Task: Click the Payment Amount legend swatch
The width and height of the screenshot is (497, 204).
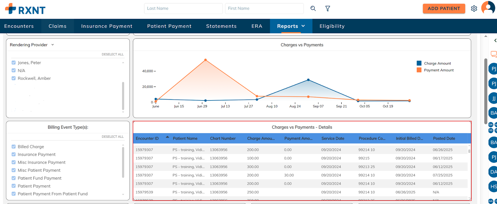Action: point(419,70)
